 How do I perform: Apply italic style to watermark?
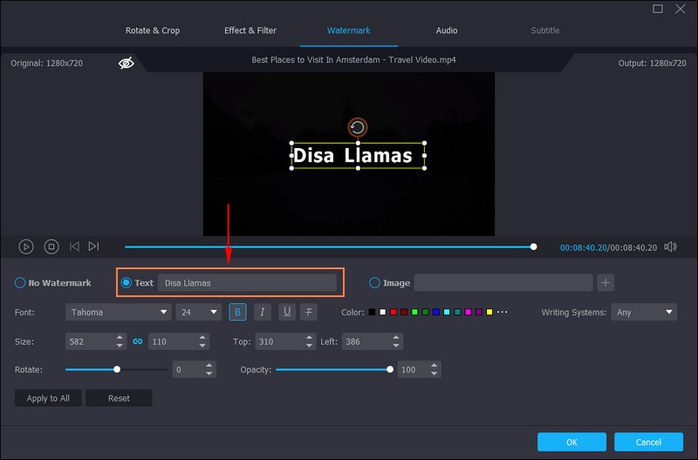coord(262,312)
